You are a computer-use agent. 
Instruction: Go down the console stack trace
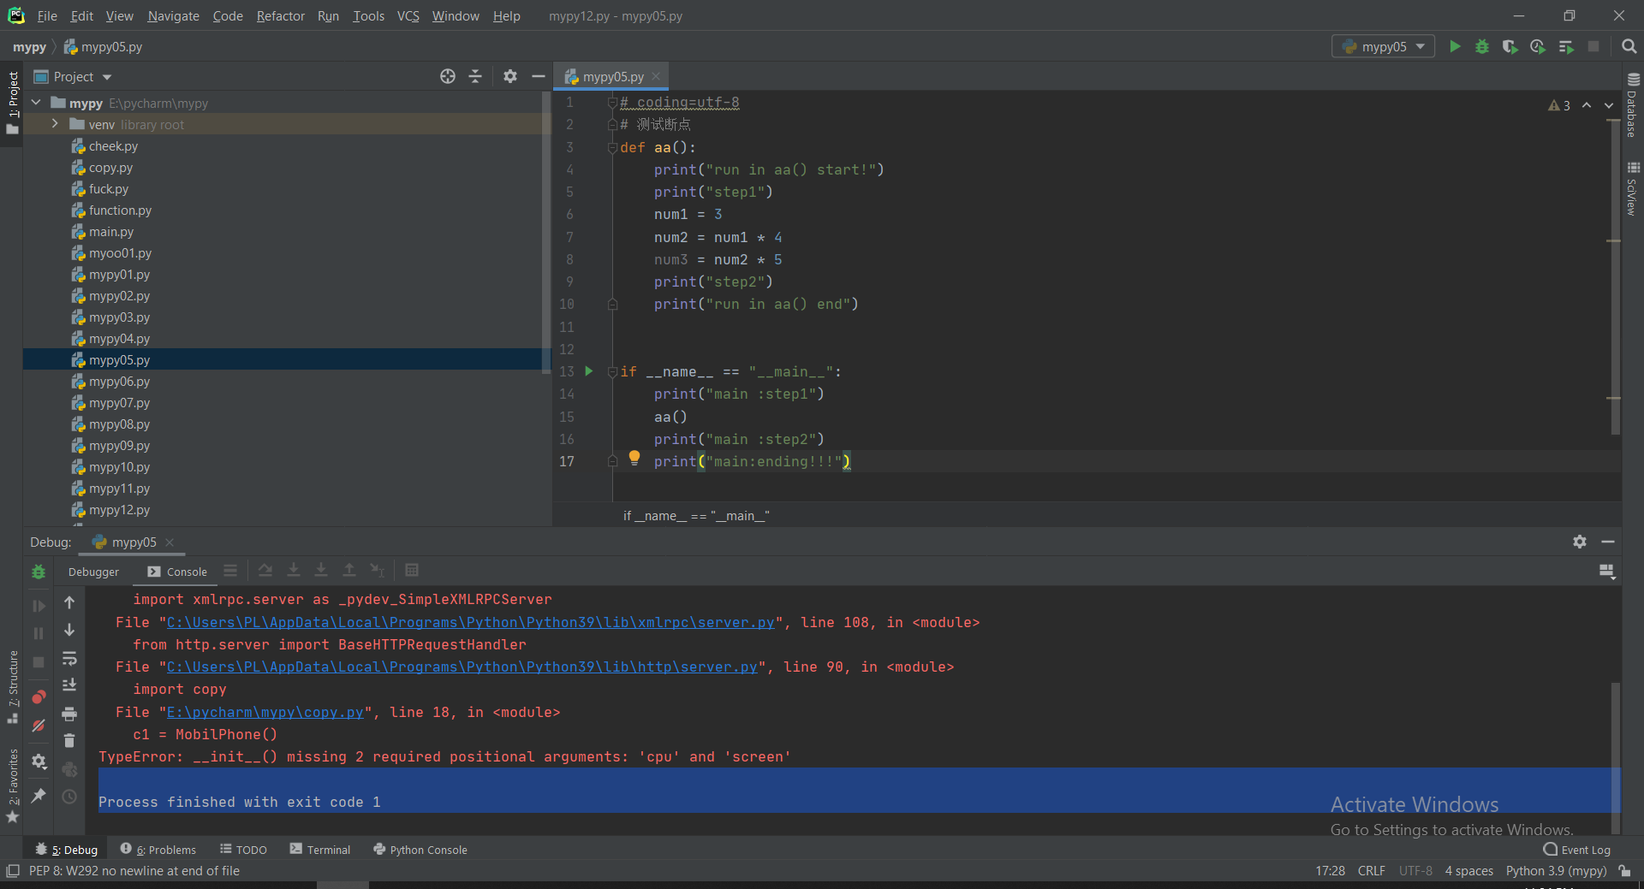(69, 630)
